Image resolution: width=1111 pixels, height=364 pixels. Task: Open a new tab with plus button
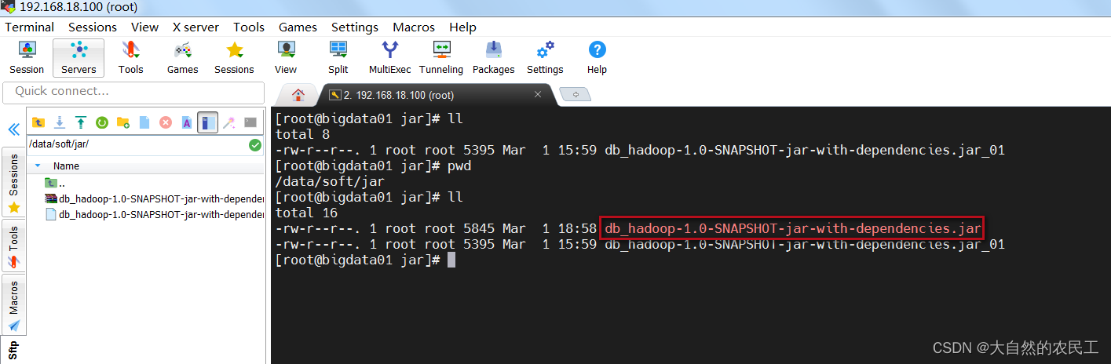tap(576, 95)
